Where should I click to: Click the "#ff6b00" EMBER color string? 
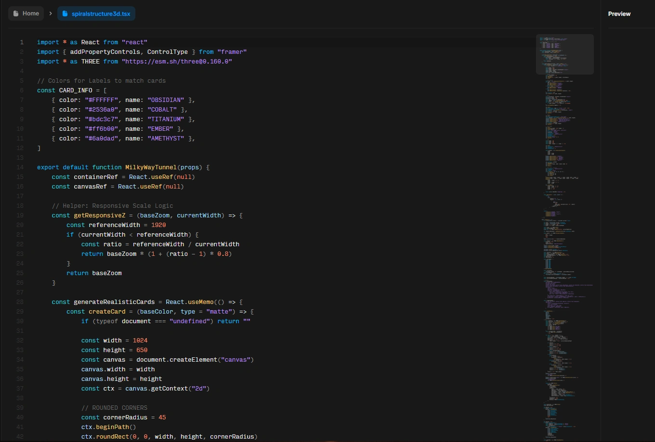pos(101,129)
